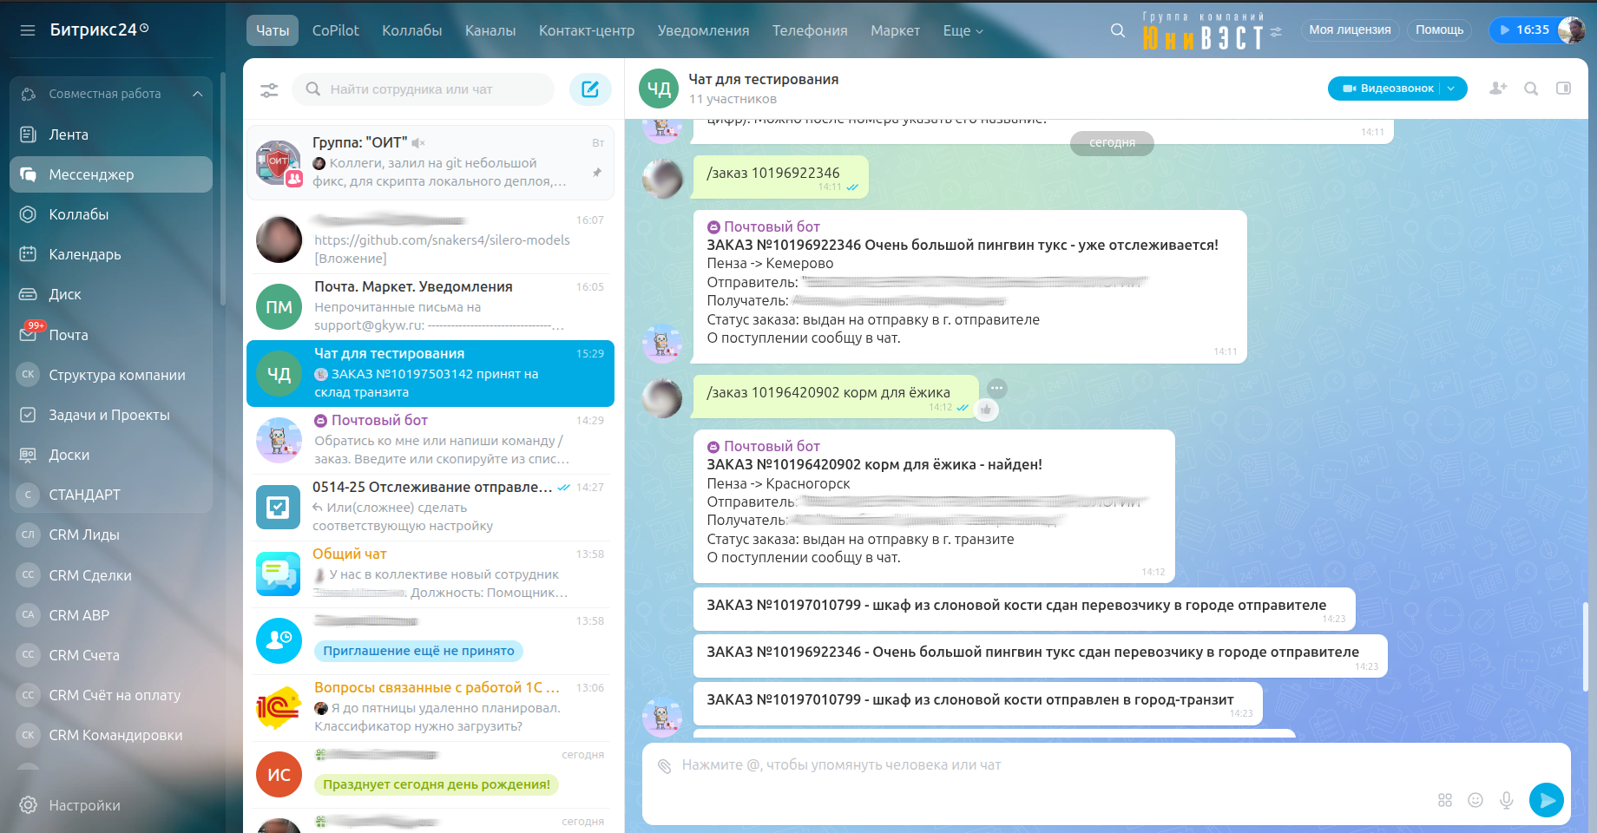Like the корм для ёжика message

click(986, 410)
